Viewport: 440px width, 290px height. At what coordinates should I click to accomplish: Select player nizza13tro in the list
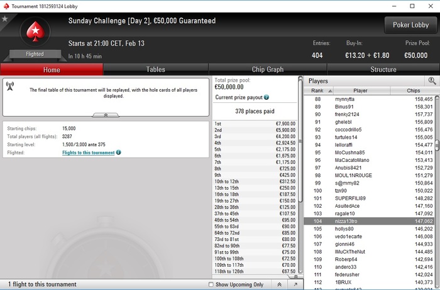point(369,221)
